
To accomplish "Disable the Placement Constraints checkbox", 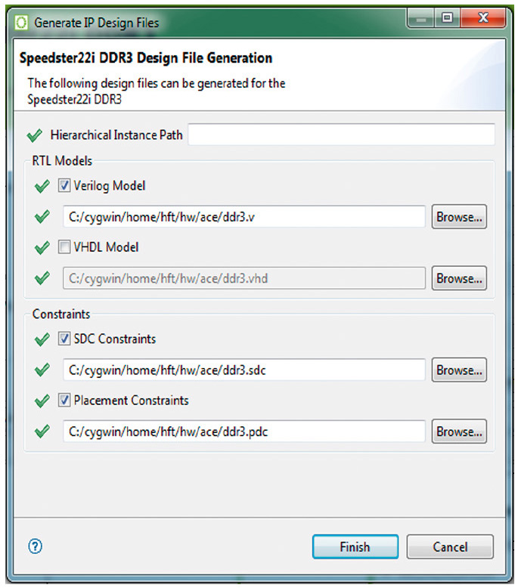I will point(64,401).
